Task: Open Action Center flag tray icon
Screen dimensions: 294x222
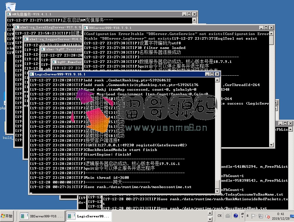Action: (253, 216)
